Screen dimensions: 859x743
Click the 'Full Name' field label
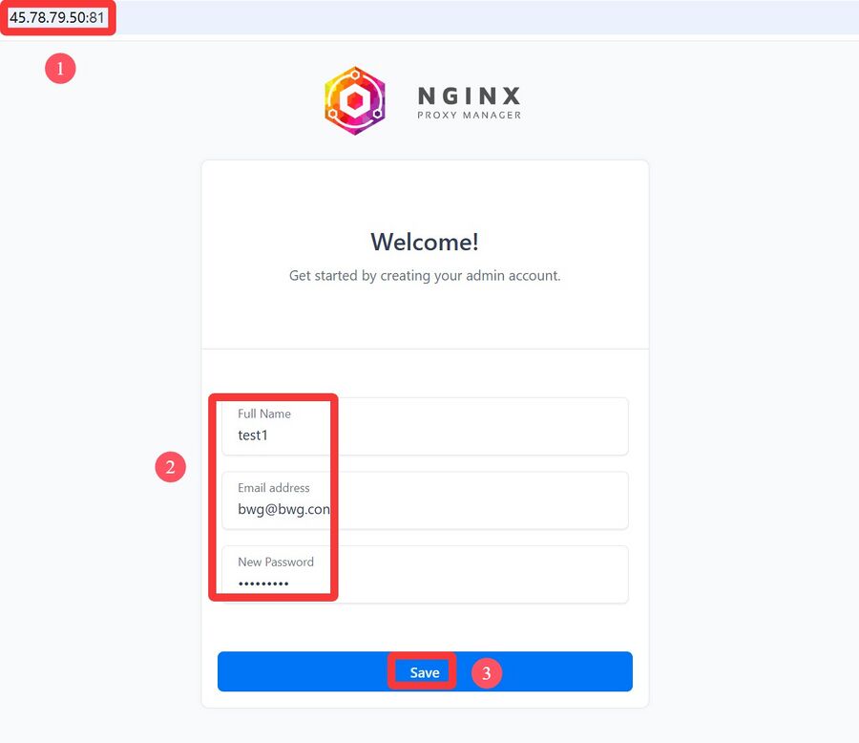[x=264, y=414]
